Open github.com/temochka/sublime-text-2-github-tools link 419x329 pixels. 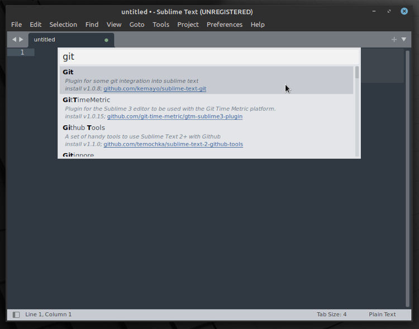tap(173, 144)
